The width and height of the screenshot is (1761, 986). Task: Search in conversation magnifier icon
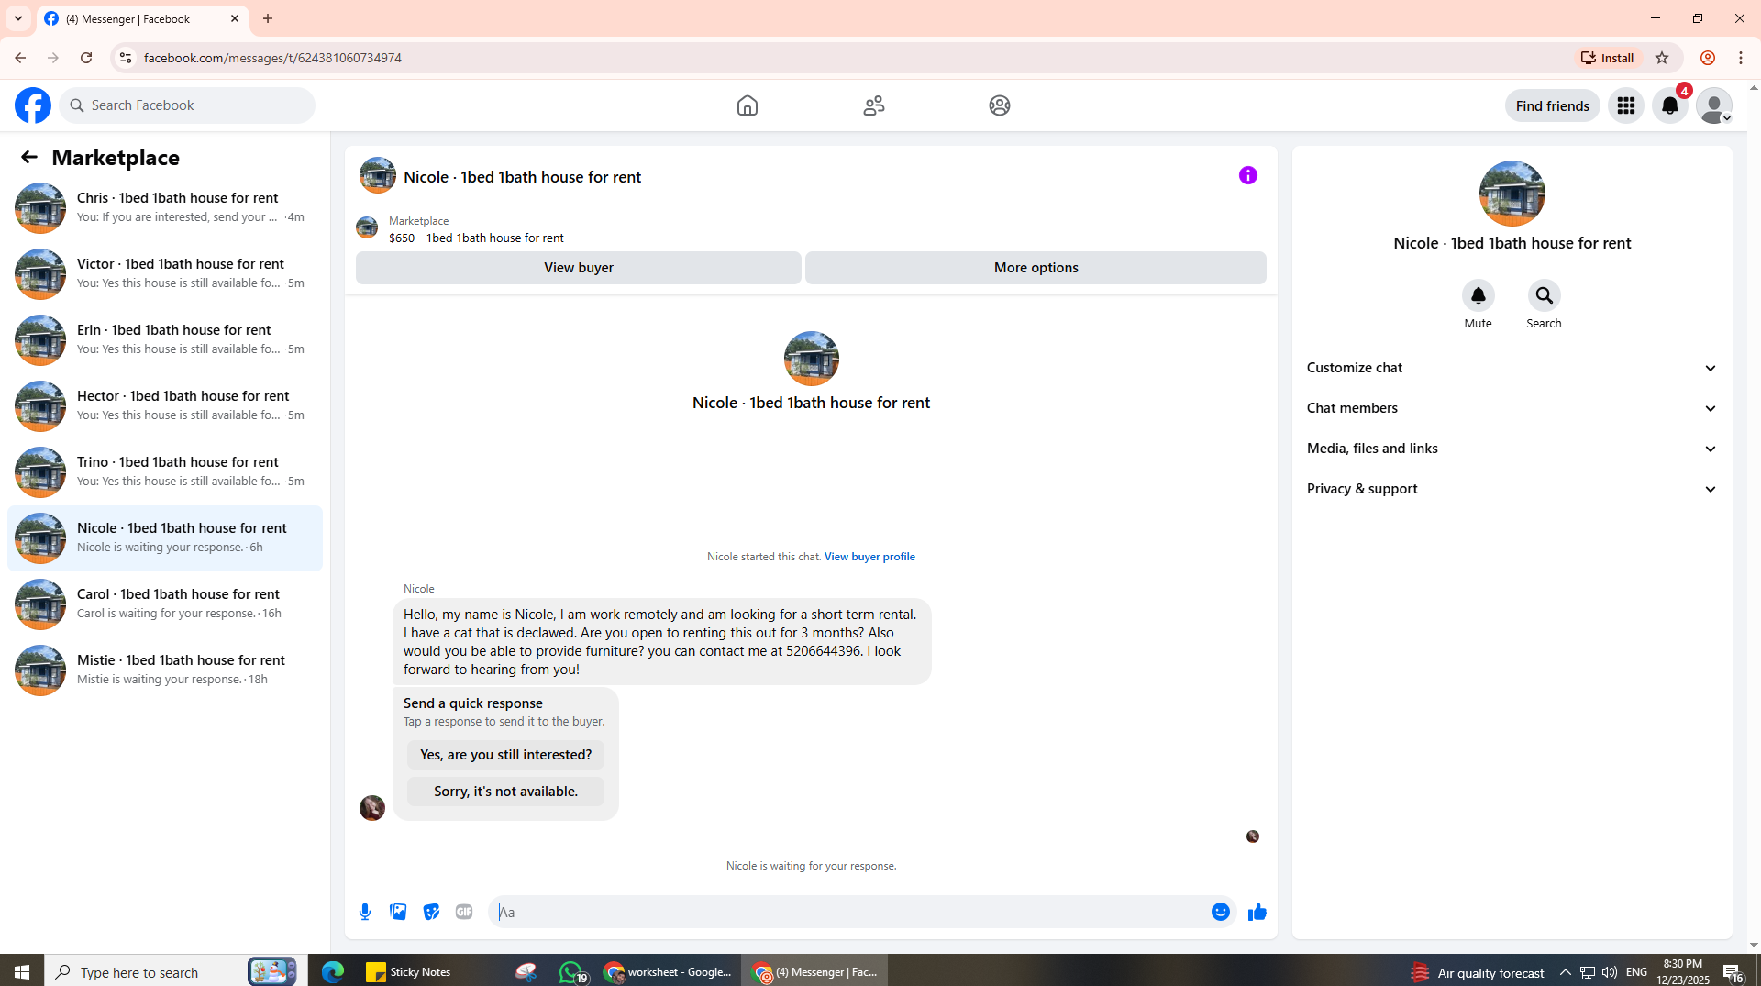coord(1544,295)
